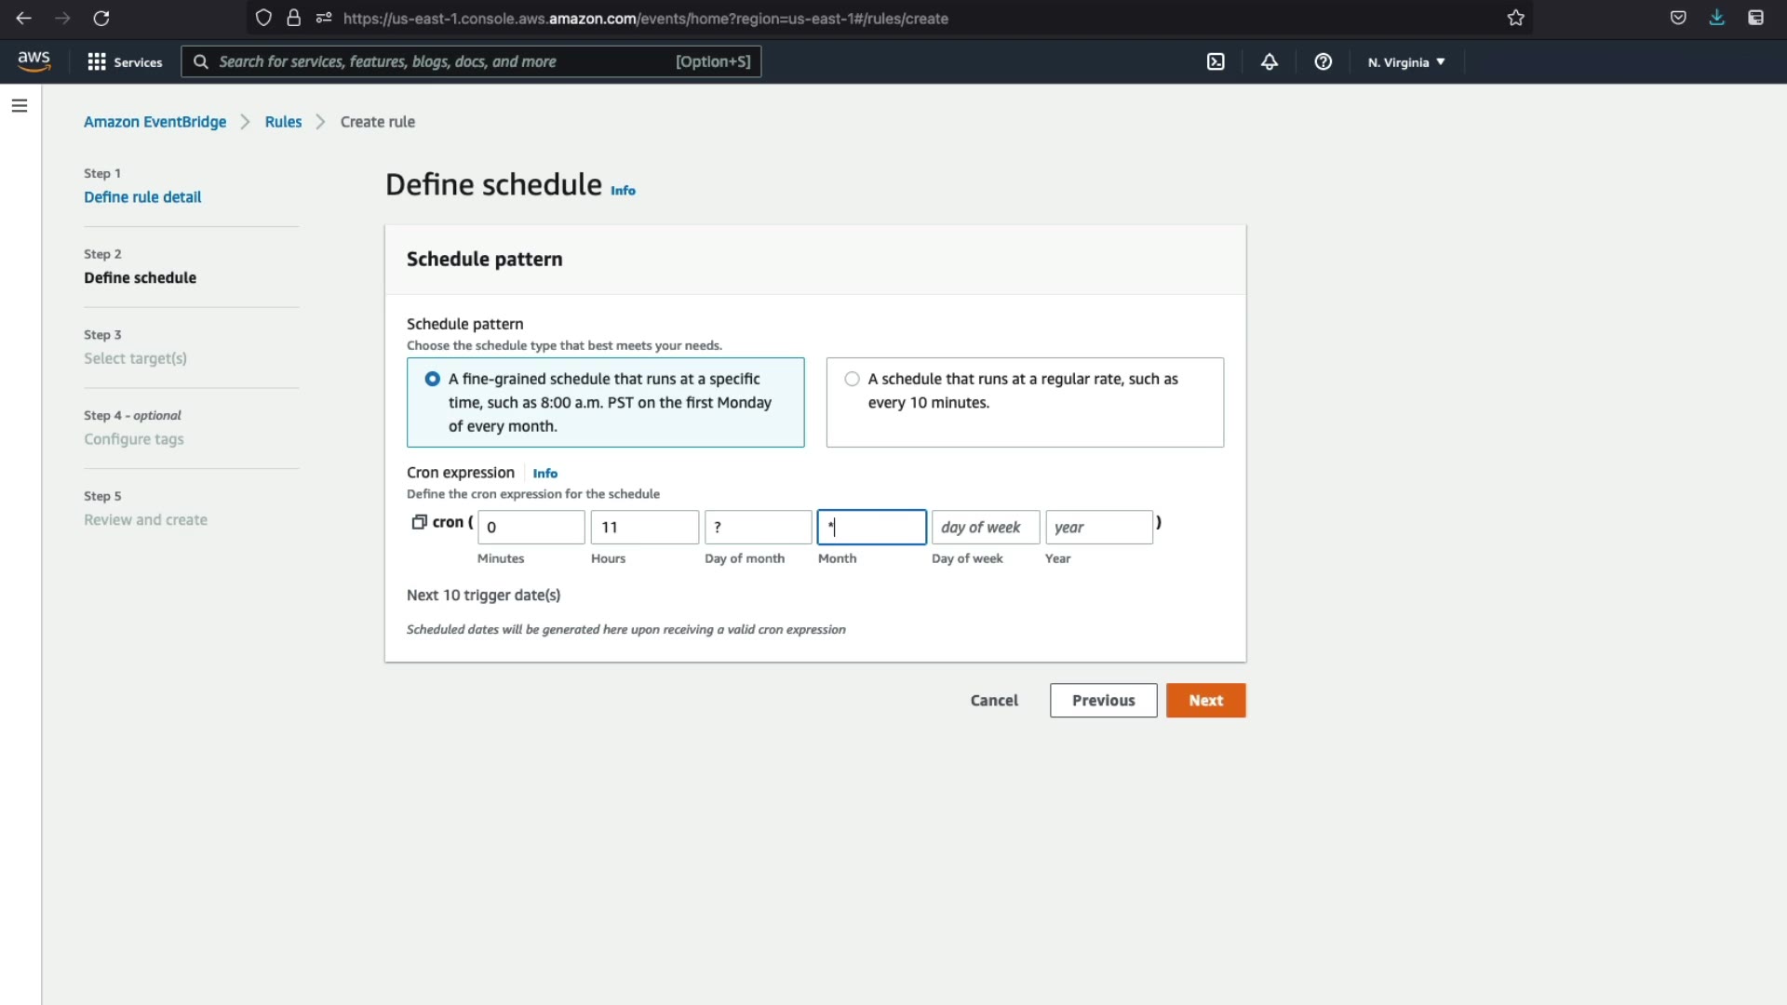Expand the N. Virginia region dropdown
This screenshot has height=1005, width=1787.
click(x=1406, y=62)
